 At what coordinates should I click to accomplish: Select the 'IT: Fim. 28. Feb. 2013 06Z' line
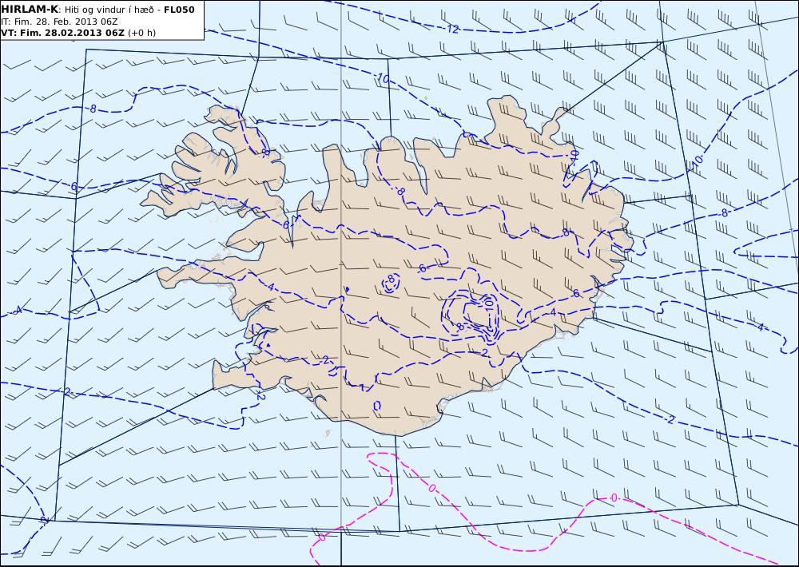click(x=59, y=22)
